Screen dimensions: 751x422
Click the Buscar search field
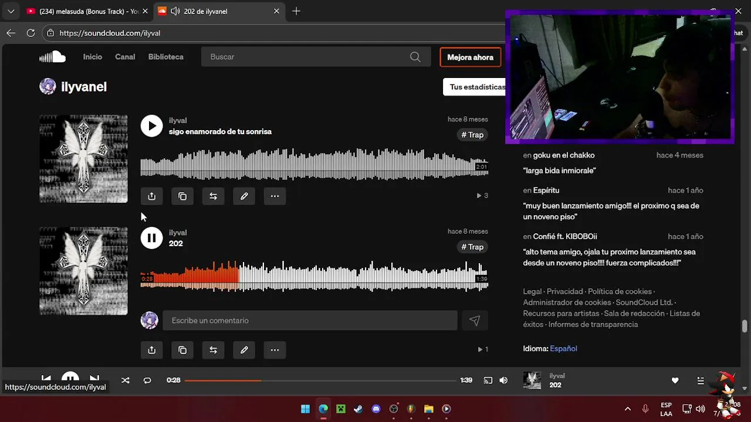coord(314,57)
